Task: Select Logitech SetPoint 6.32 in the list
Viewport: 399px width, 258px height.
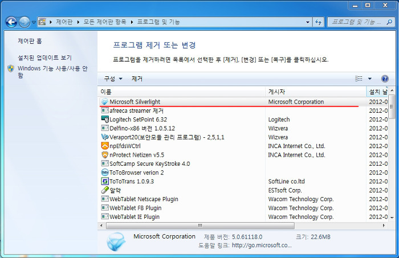Action: (139, 120)
